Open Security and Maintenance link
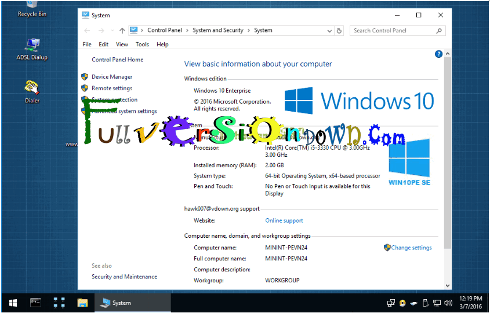This screenshot has height=313, width=490. (x=124, y=277)
